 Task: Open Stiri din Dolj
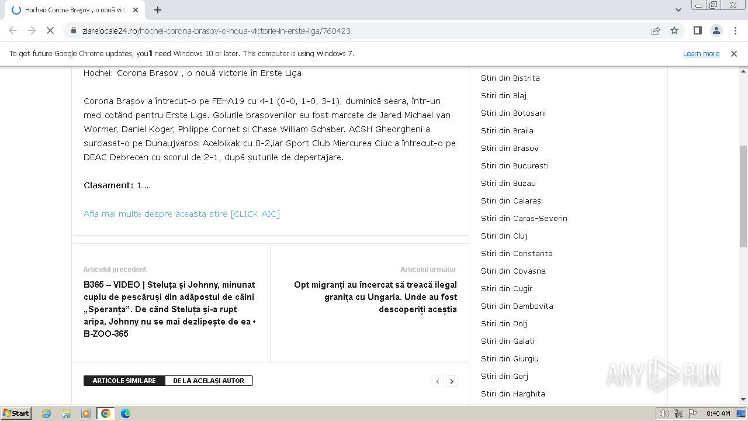coord(504,323)
